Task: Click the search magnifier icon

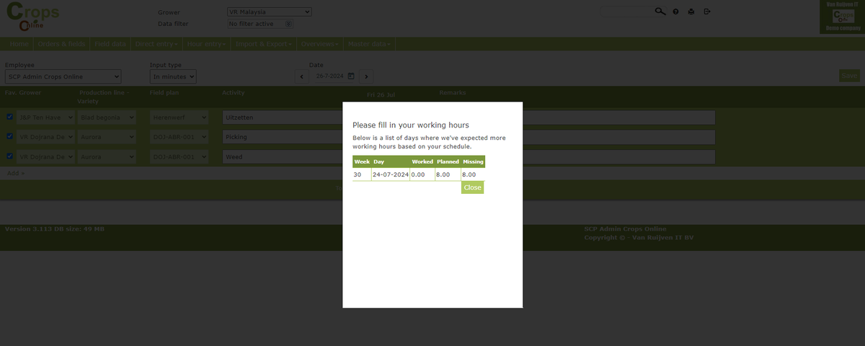Action: pos(660,12)
